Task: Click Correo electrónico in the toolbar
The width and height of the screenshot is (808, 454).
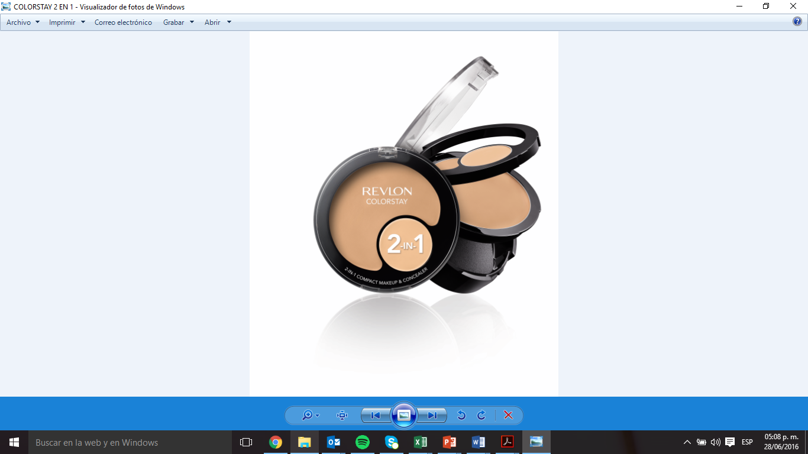Action: (123, 22)
